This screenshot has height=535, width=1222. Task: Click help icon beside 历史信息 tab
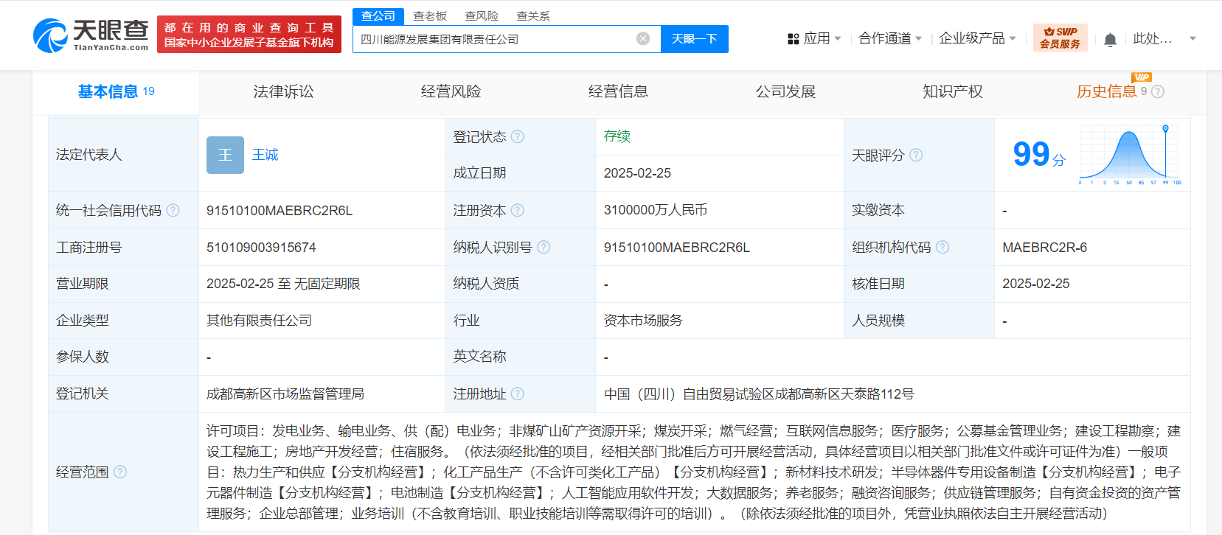pos(1158,91)
